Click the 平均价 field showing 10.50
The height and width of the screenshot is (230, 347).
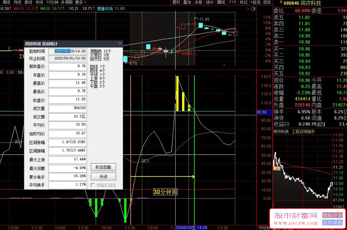(x=68, y=125)
